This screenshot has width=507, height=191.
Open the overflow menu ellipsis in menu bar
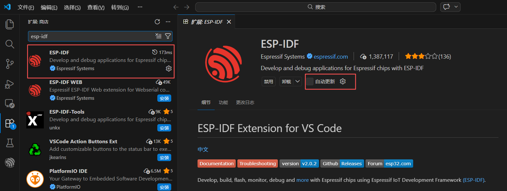140,7
